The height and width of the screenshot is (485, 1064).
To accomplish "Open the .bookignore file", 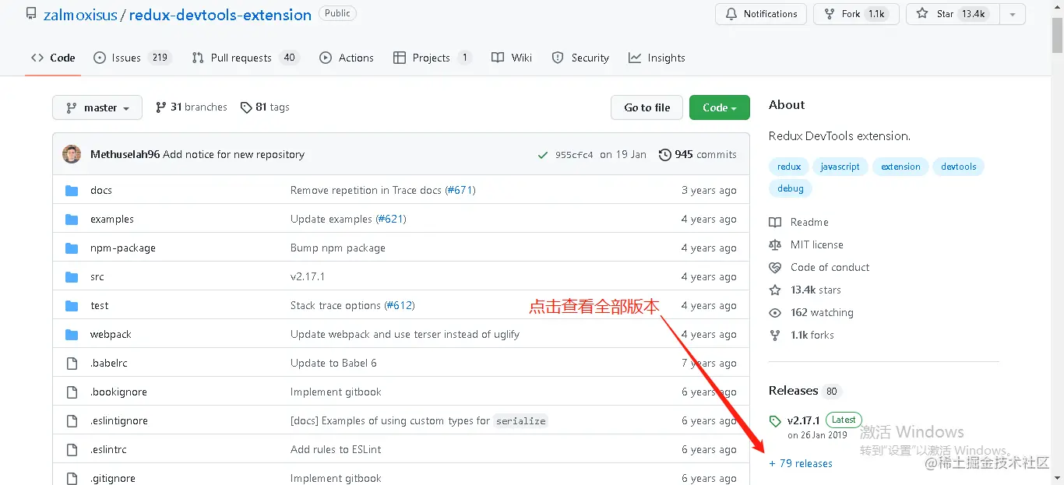I will [118, 392].
